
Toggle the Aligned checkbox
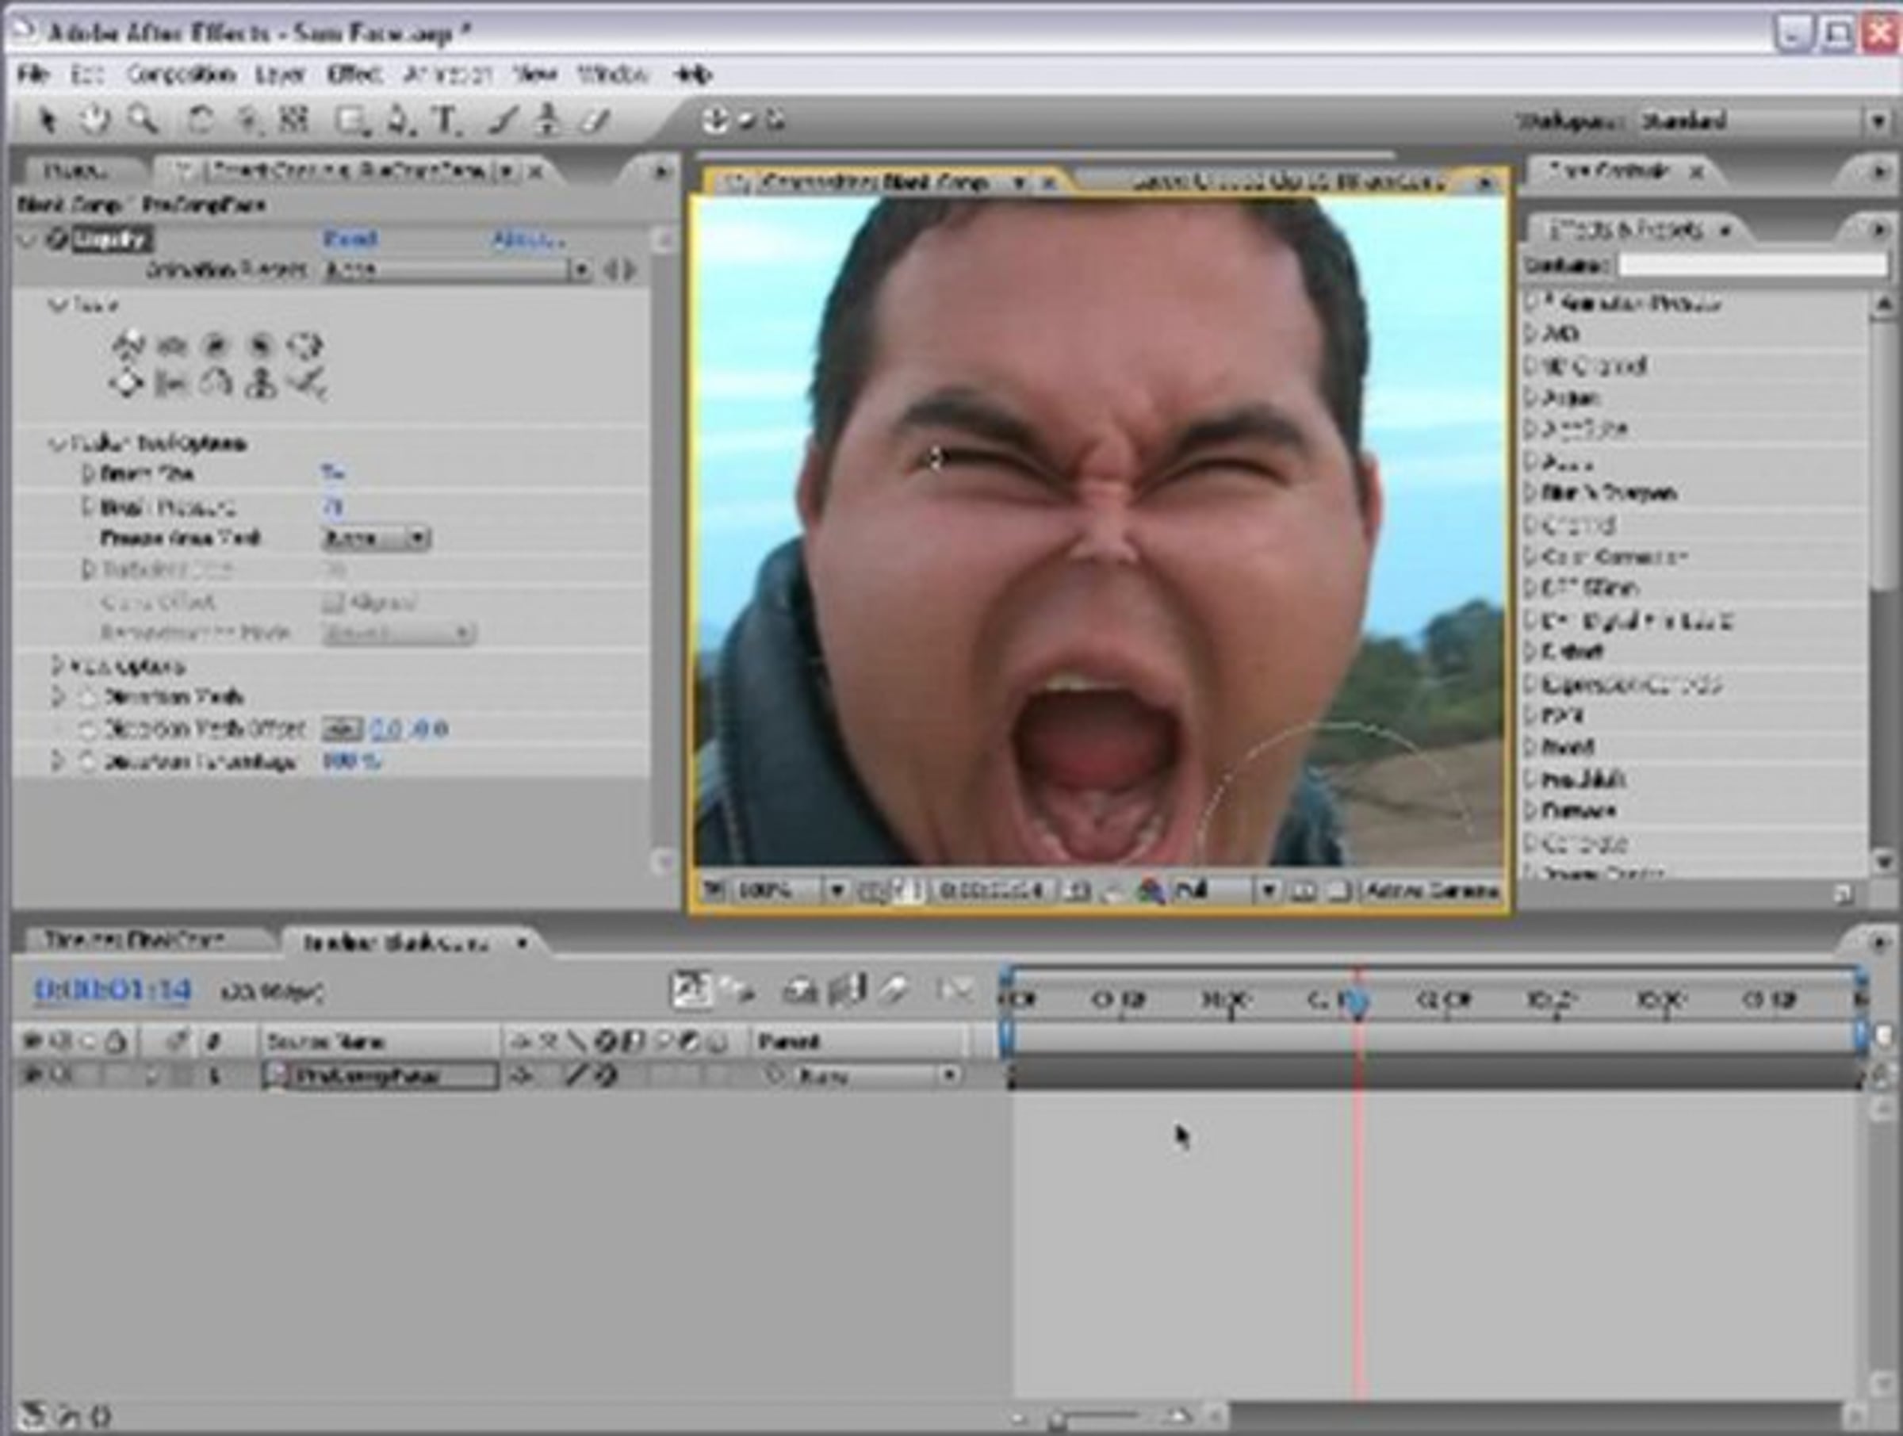pos(333,603)
